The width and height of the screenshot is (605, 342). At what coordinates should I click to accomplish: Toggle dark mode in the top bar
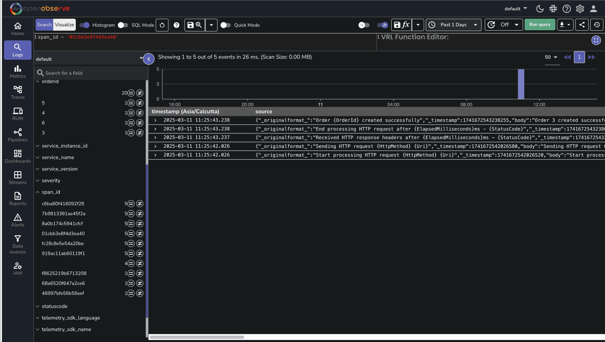click(540, 8)
